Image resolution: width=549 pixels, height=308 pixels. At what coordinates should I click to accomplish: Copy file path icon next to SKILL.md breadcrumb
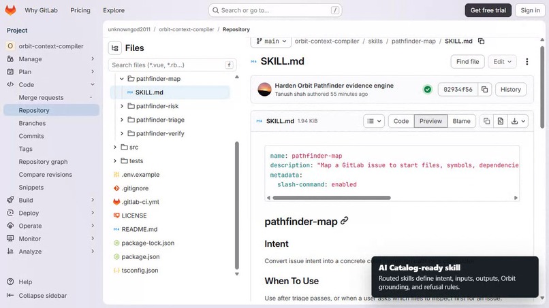pyautogui.click(x=481, y=41)
